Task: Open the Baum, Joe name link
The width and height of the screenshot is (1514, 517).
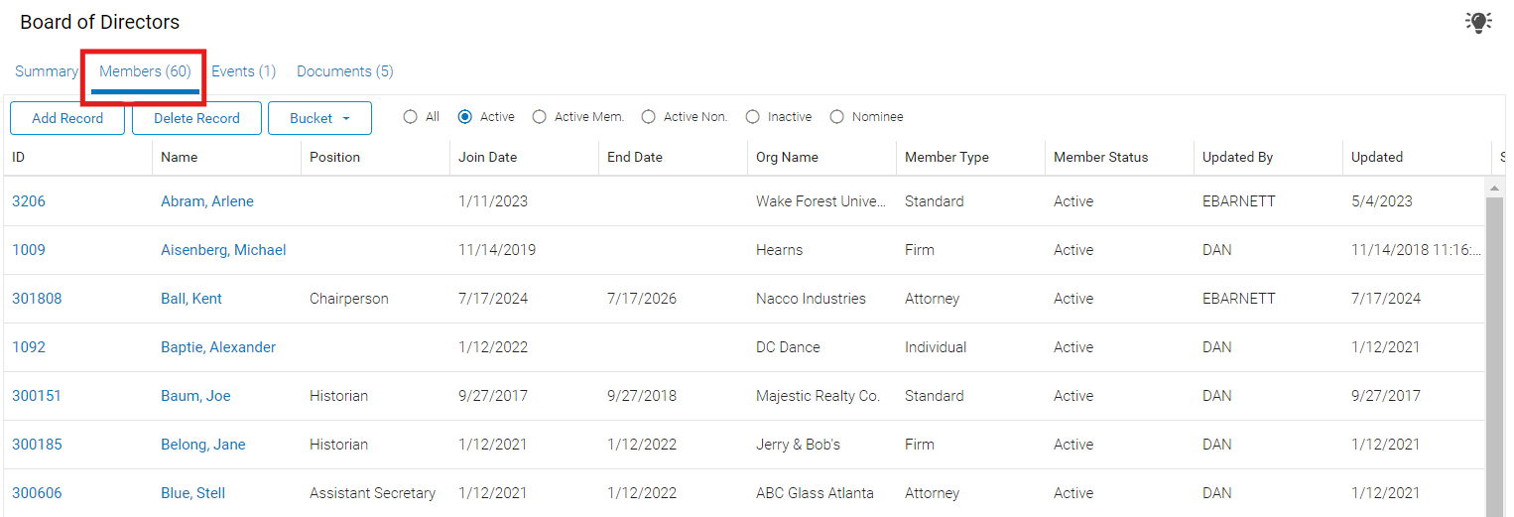Action: (x=195, y=396)
